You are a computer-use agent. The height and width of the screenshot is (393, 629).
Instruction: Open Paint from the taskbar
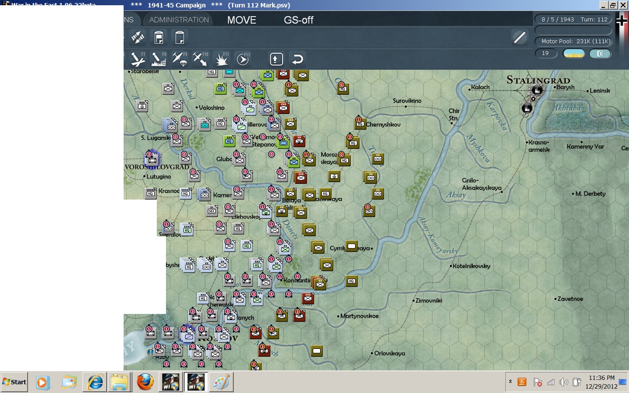tap(221, 382)
